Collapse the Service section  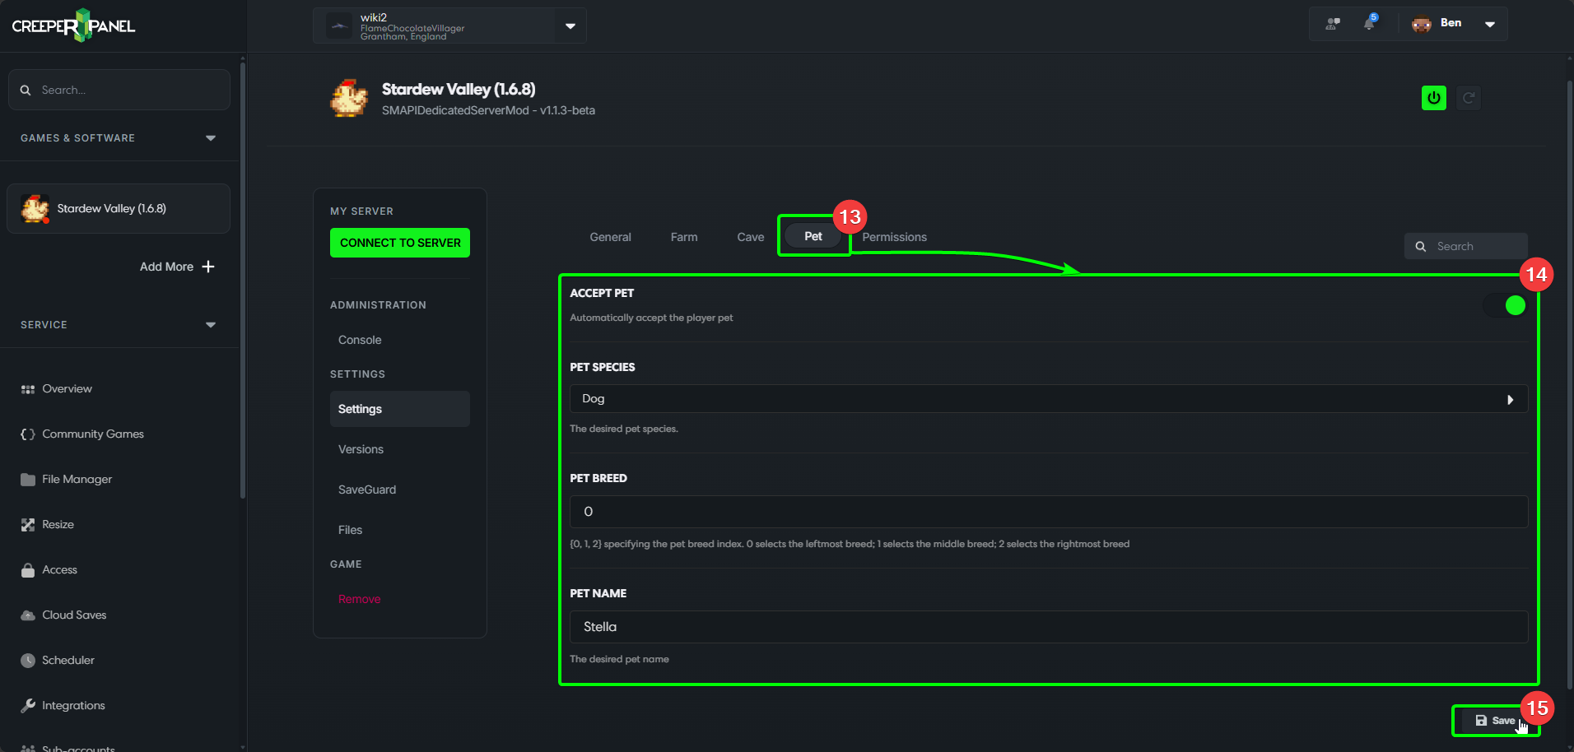coord(211,325)
